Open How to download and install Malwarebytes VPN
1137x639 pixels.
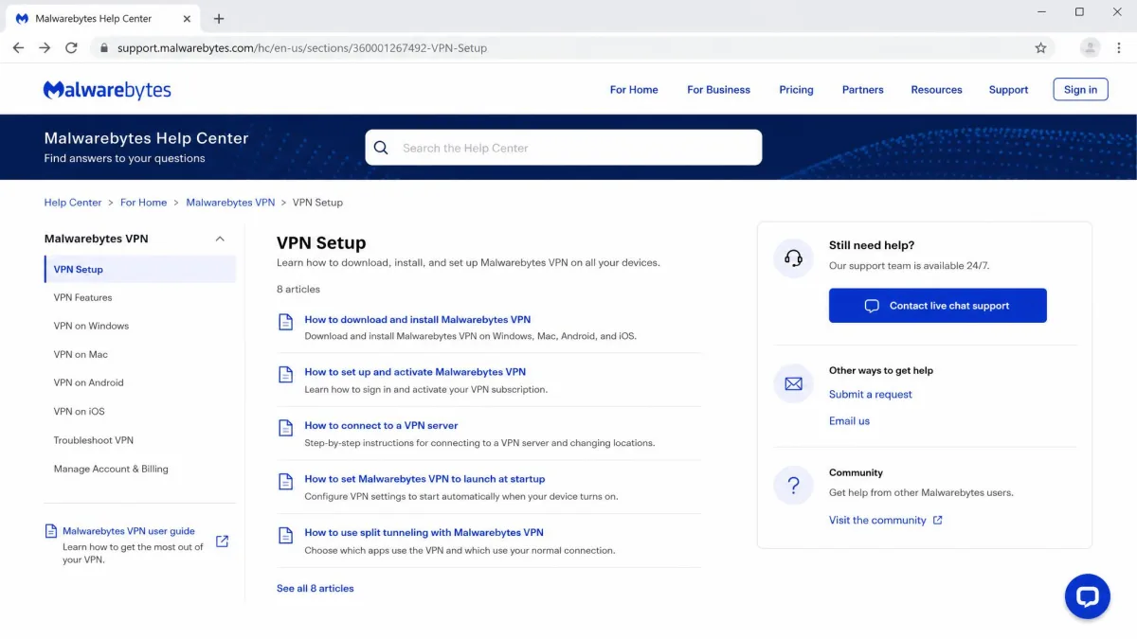(x=418, y=319)
